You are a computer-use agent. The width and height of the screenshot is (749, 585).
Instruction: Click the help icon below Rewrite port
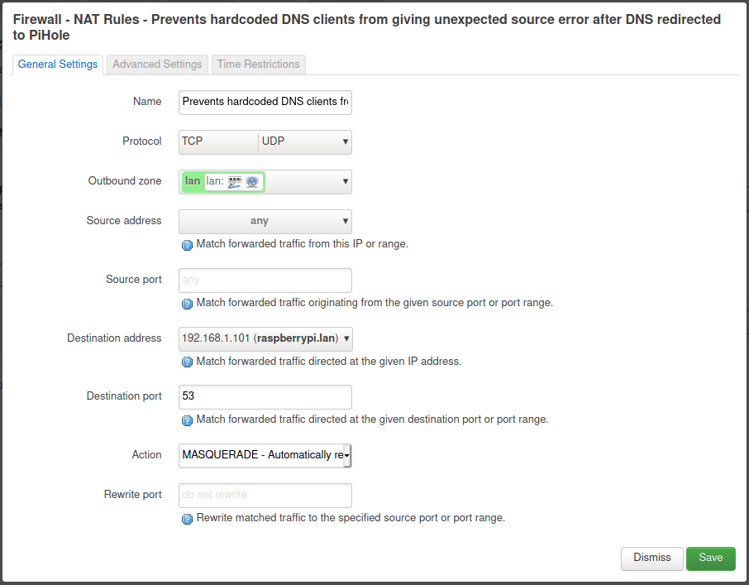click(x=187, y=519)
